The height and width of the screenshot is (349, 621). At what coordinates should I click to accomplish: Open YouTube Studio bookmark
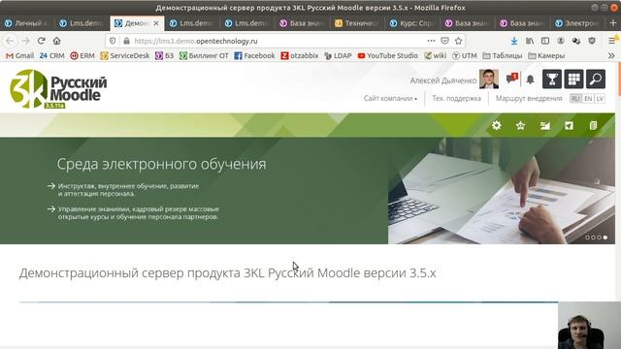tap(387, 56)
